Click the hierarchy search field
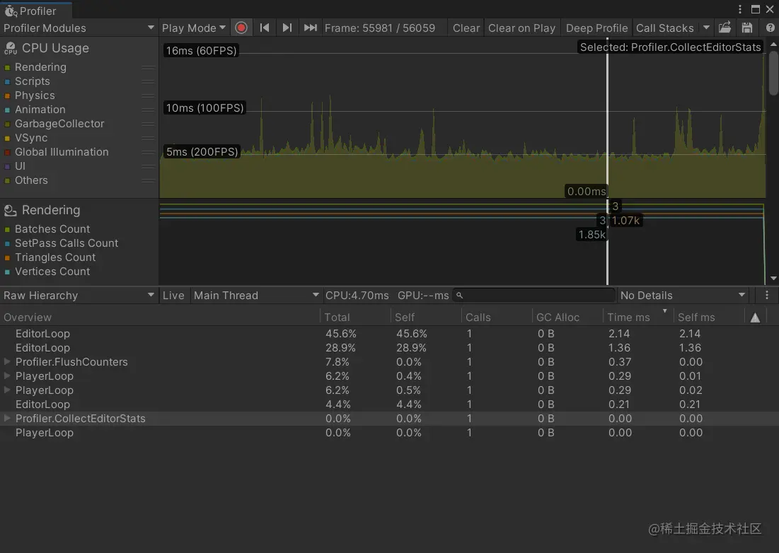This screenshot has height=553, width=779. pos(534,296)
